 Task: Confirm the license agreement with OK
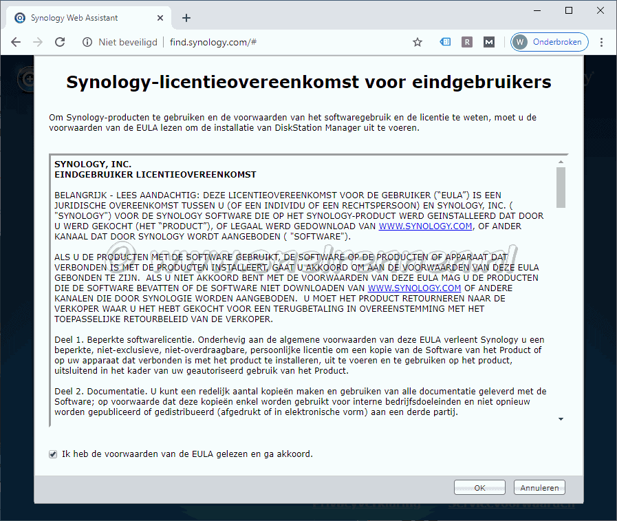pyautogui.click(x=479, y=487)
